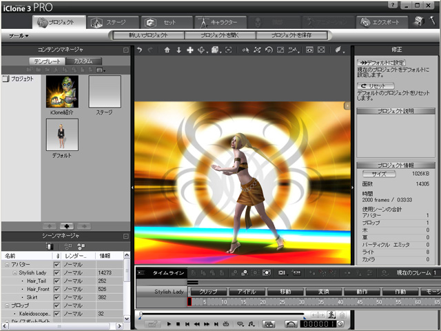Viewport: 441px width, 331px height.
Task: Jump to the first frame
Action: coord(187,324)
